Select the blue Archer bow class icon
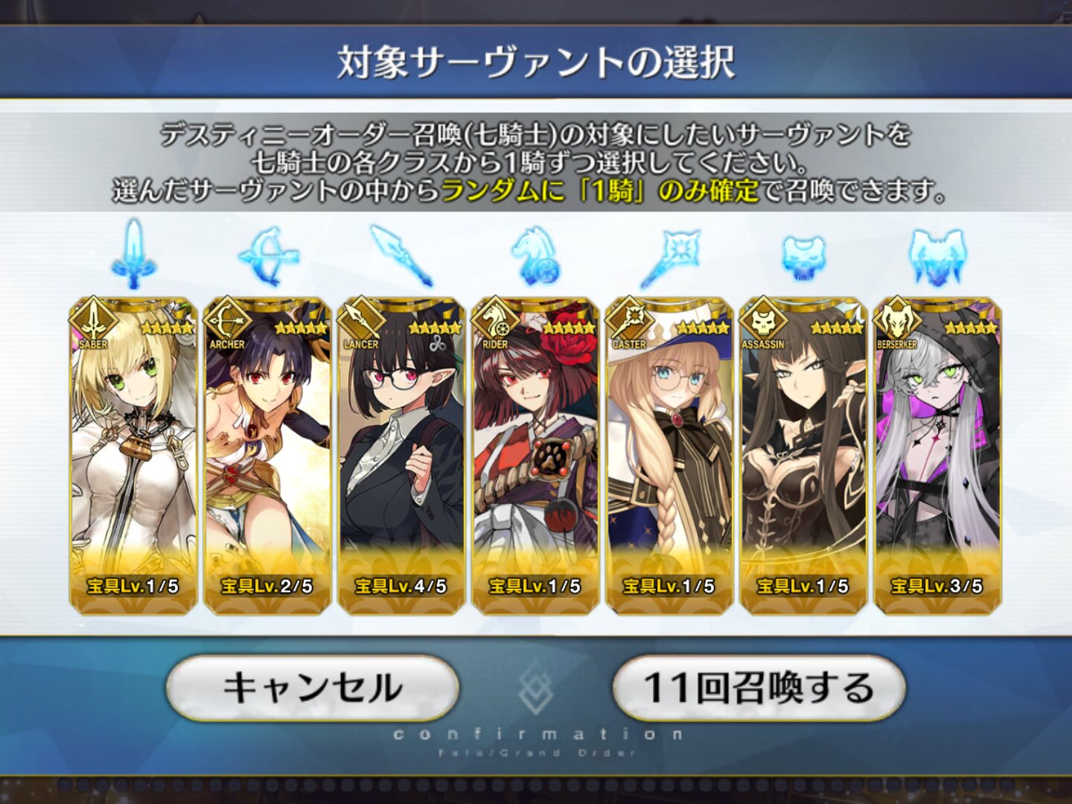Image resolution: width=1072 pixels, height=804 pixels. tap(267, 256)
